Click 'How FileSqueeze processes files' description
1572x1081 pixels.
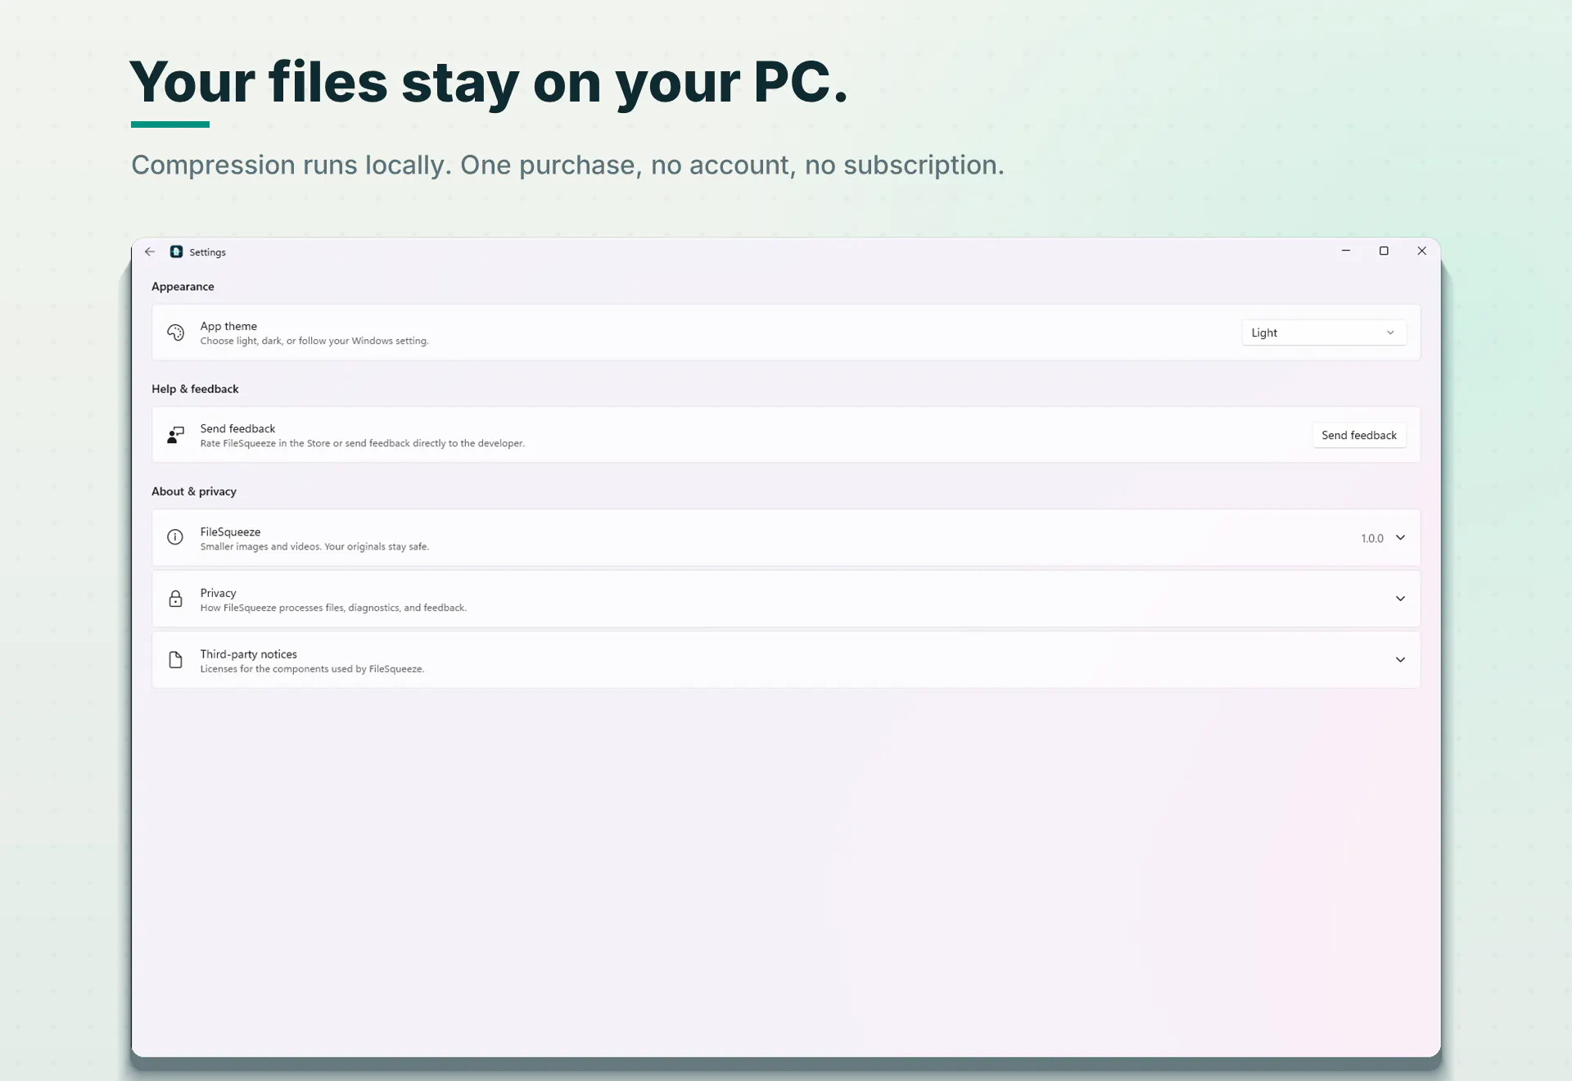tap(333, 608)
